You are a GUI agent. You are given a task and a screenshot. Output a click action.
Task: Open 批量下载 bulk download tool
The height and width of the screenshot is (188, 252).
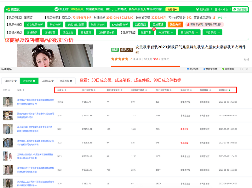coord(146,32)
